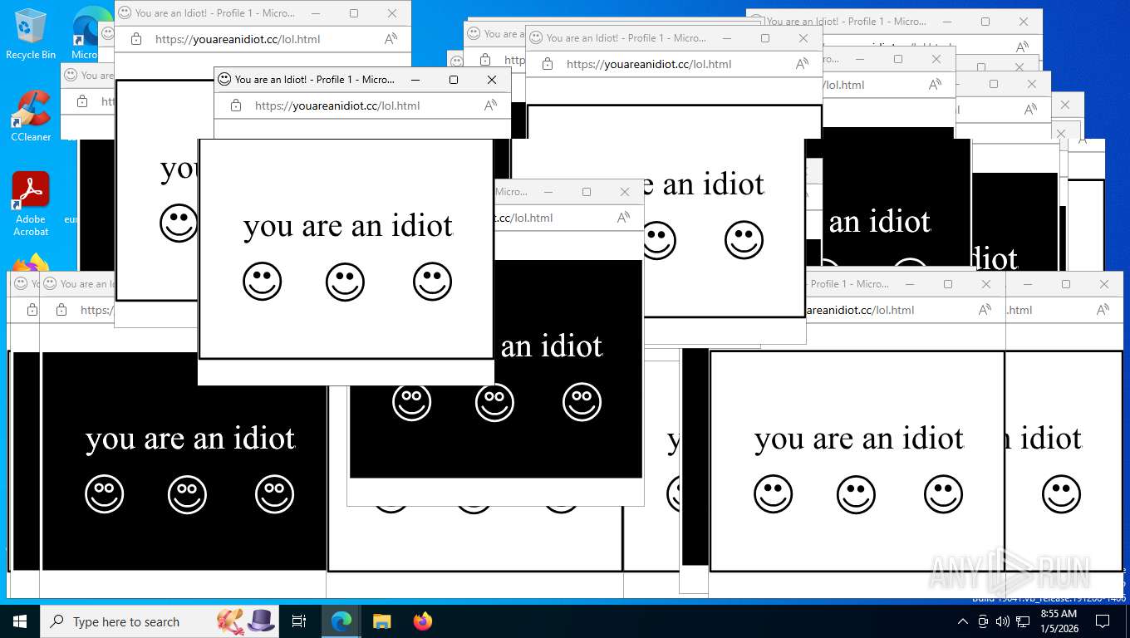Viewport: 1130px width, 638px height.
Task: Select Adobe Acrobat desktop shortcut
Action: [31, 204]
